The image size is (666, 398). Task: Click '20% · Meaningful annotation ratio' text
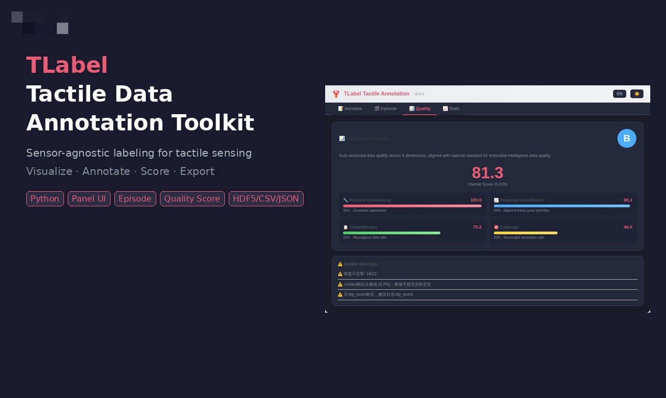click(x=519, y=238)
